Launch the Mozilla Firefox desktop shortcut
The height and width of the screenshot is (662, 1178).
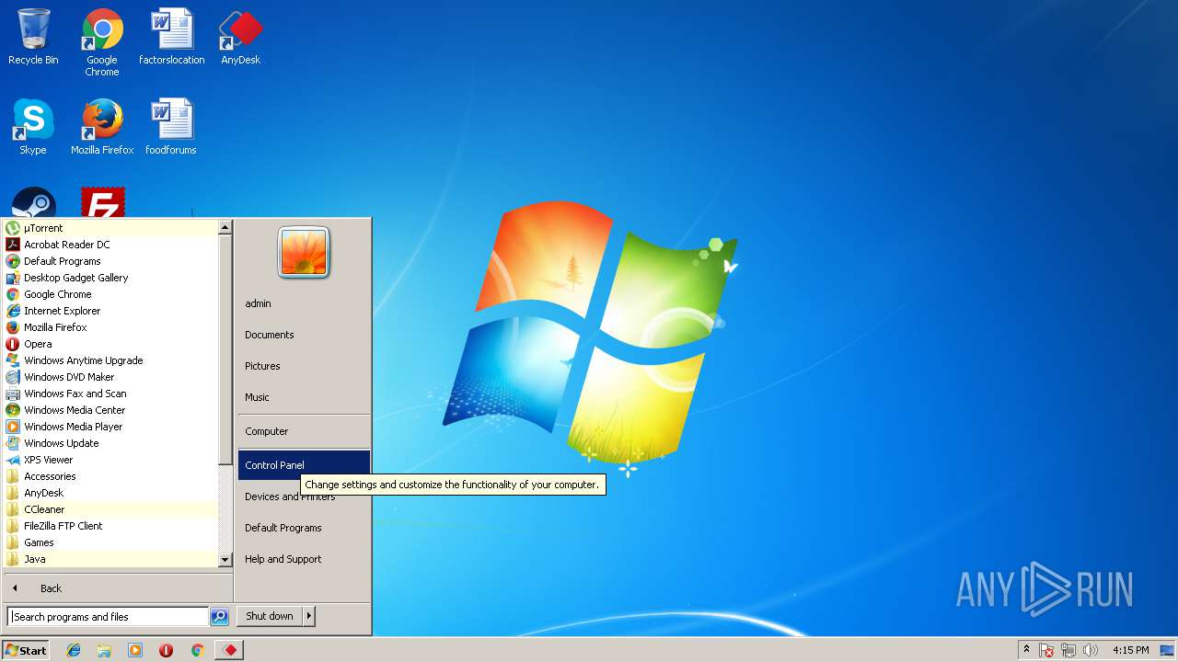click(x=102, y=127)
